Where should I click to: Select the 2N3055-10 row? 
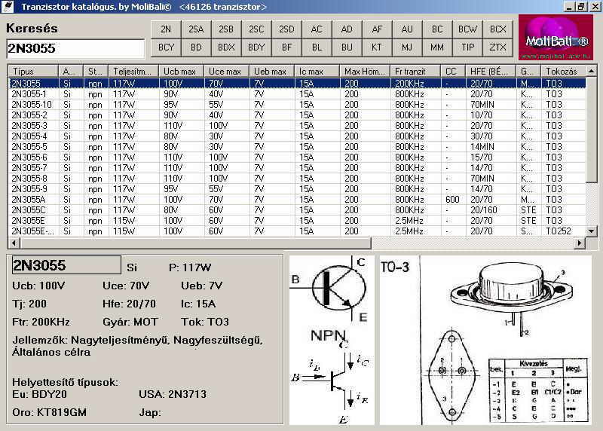[x=297, y=105]
